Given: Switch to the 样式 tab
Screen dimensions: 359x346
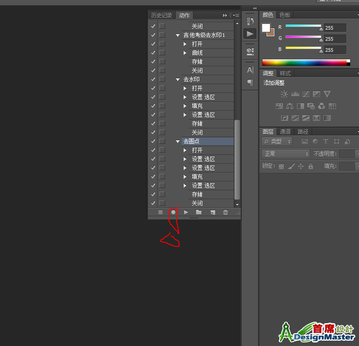Looking at the screenshot, I should (x=285, y=73).
